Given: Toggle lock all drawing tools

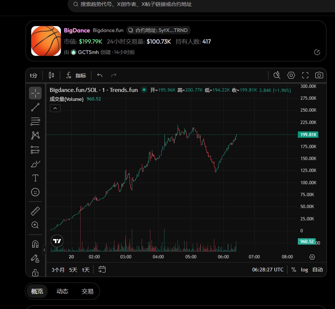Looking at the screenshot, I should point(35,273).
